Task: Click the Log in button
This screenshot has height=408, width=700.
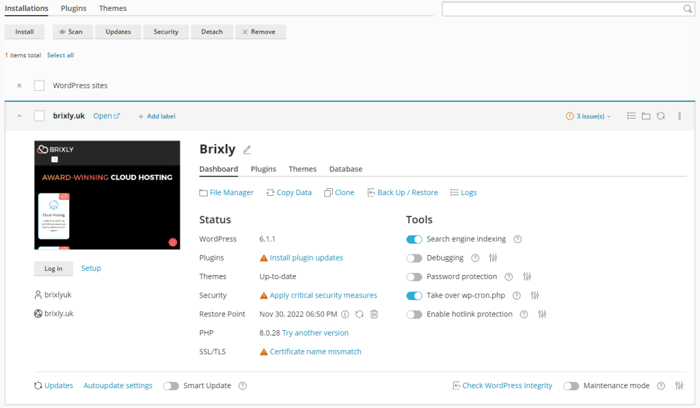Action: pyautogui.click(x=53, y=269)
